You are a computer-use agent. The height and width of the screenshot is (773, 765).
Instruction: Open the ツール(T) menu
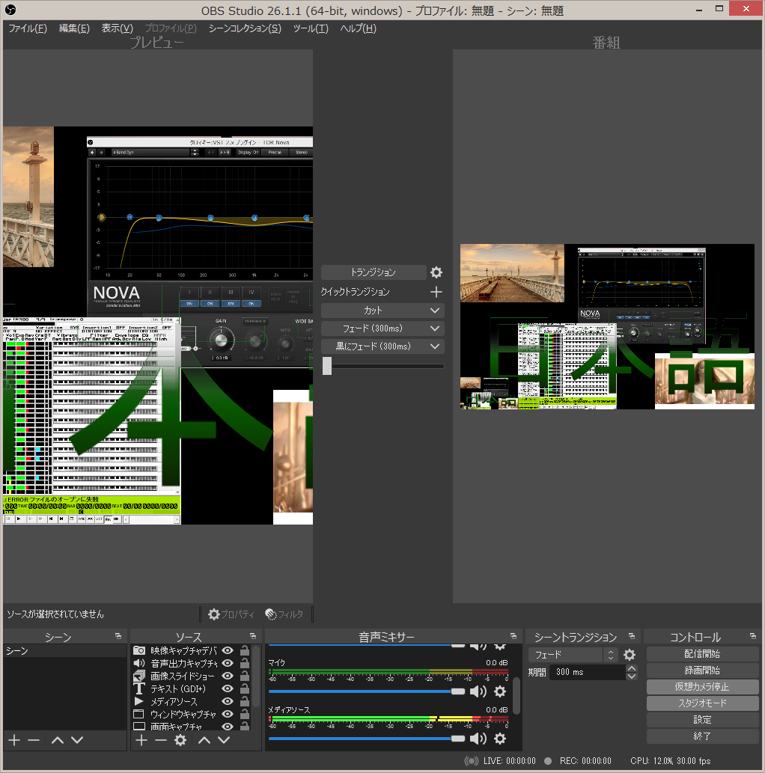(311, 28)
